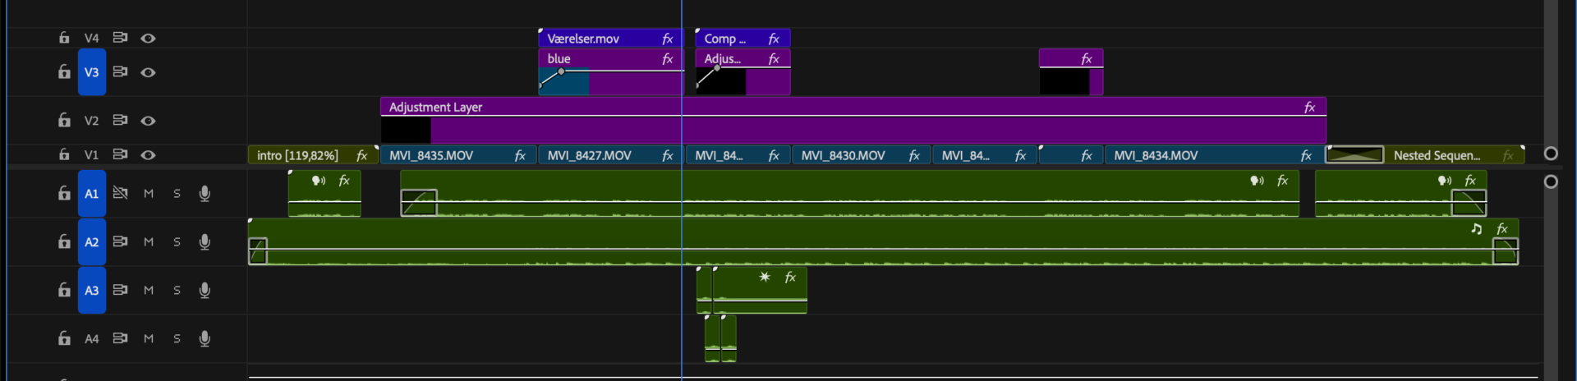Viewport: 1577px width, 381px height.
Task: Toggle V1 track visibility eye
Action: 148,155
